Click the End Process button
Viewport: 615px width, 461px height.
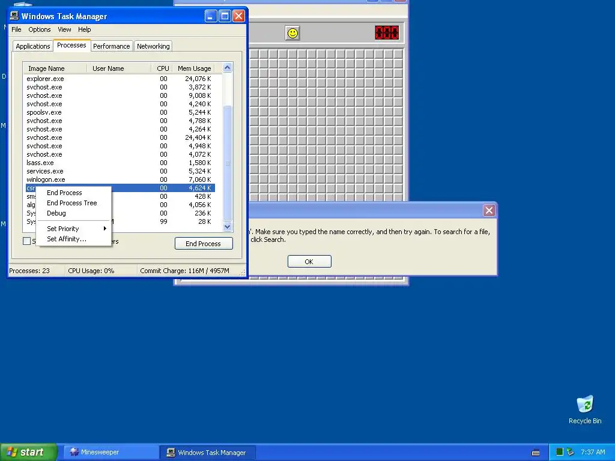204,244
